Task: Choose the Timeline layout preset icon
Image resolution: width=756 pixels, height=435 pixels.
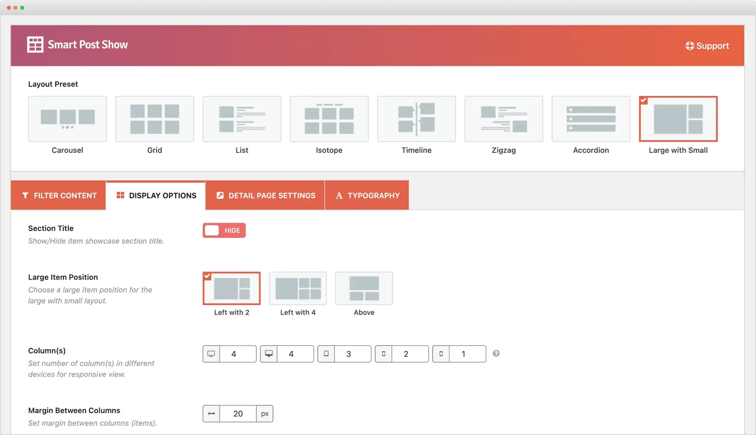Action: pyautogui.click(x=416, y=119)
